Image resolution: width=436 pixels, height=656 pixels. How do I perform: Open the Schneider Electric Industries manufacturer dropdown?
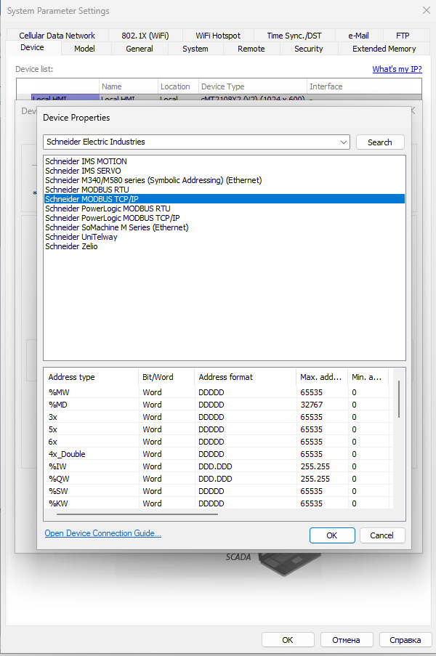(196, 142)
